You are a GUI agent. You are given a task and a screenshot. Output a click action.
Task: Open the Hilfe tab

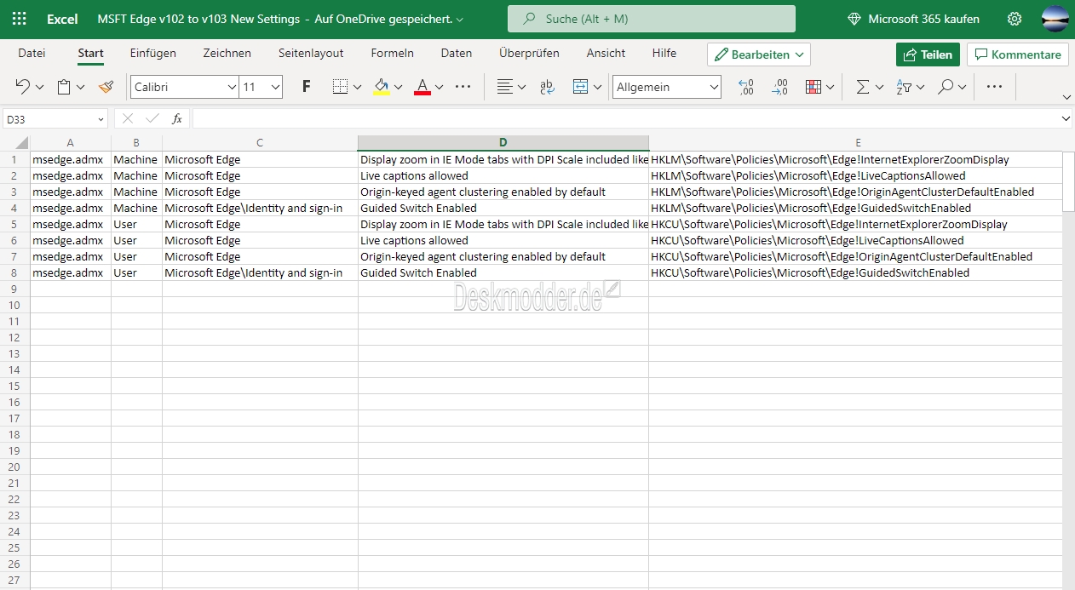(x=664, y=53)
